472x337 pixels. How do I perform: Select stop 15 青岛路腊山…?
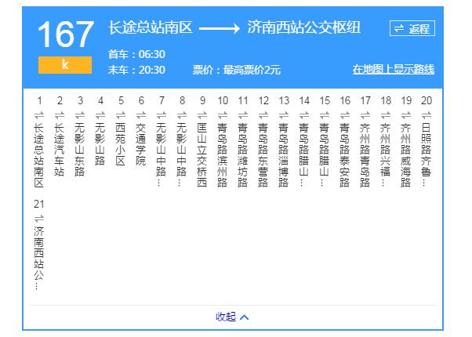pos(325,155)
